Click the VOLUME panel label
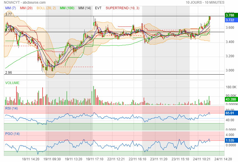238x162 pixels. point(12,83)
